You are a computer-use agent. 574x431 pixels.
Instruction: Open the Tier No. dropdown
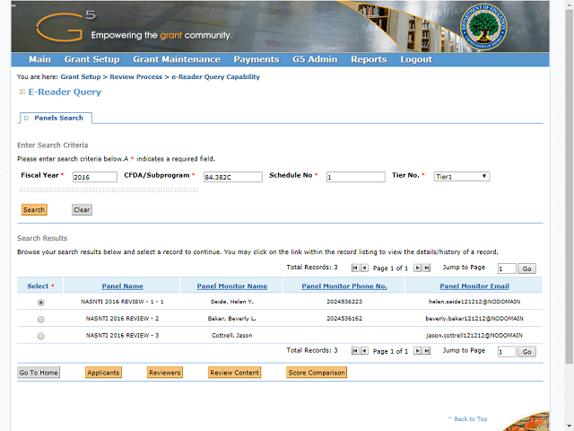[461, 177]
